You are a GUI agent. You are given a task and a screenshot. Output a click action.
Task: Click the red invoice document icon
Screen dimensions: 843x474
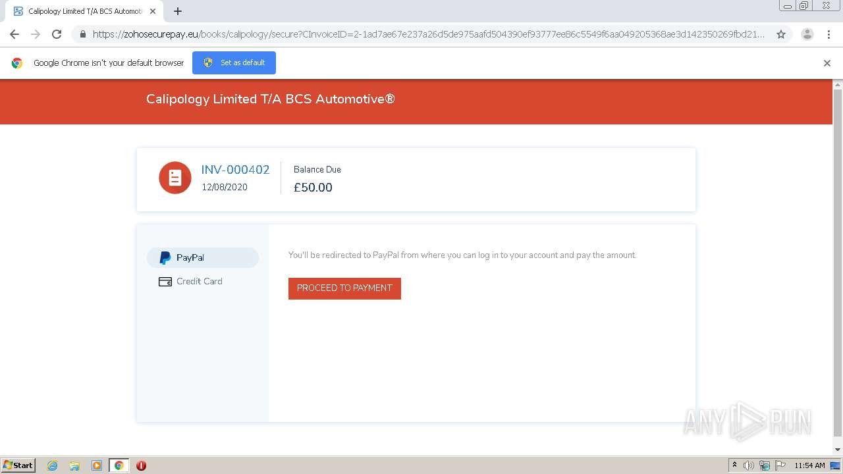coord(175,178)
